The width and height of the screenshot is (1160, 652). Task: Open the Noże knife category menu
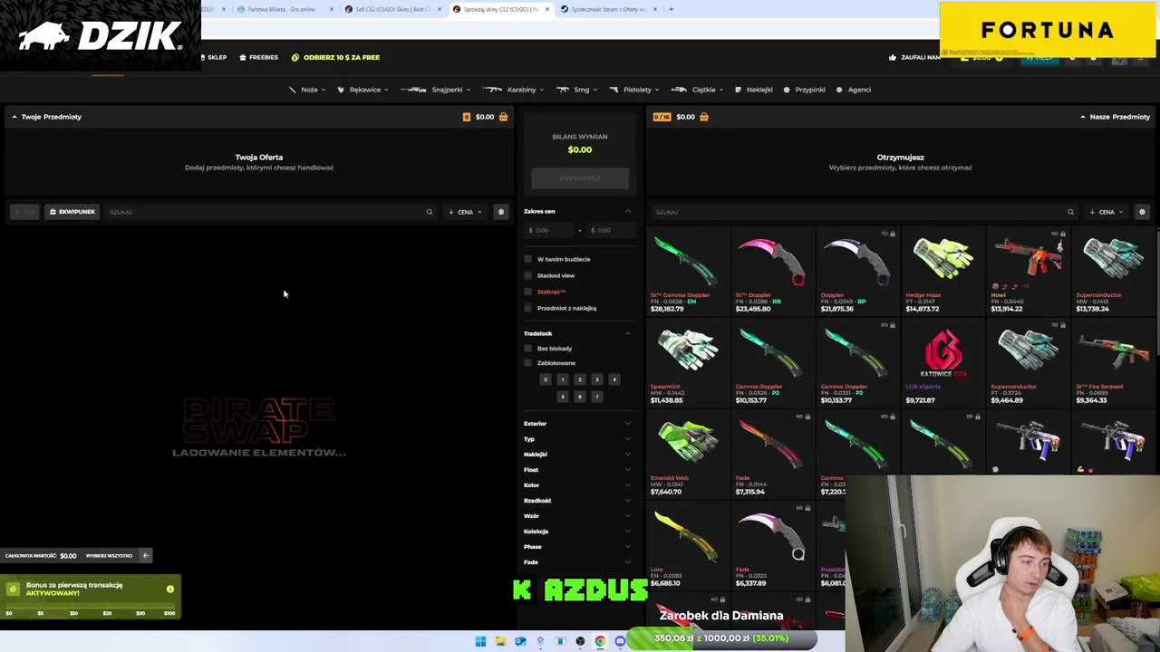306,90
